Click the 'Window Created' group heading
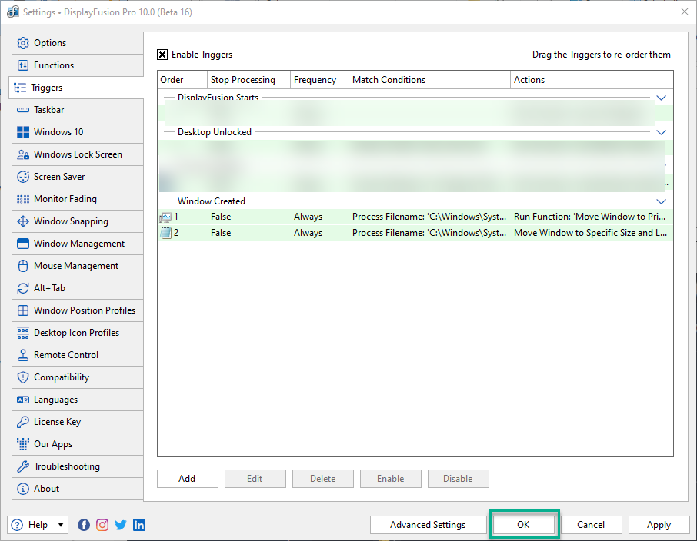The height and width of the screenshot is (541, 697). click(x=212, y=201)
